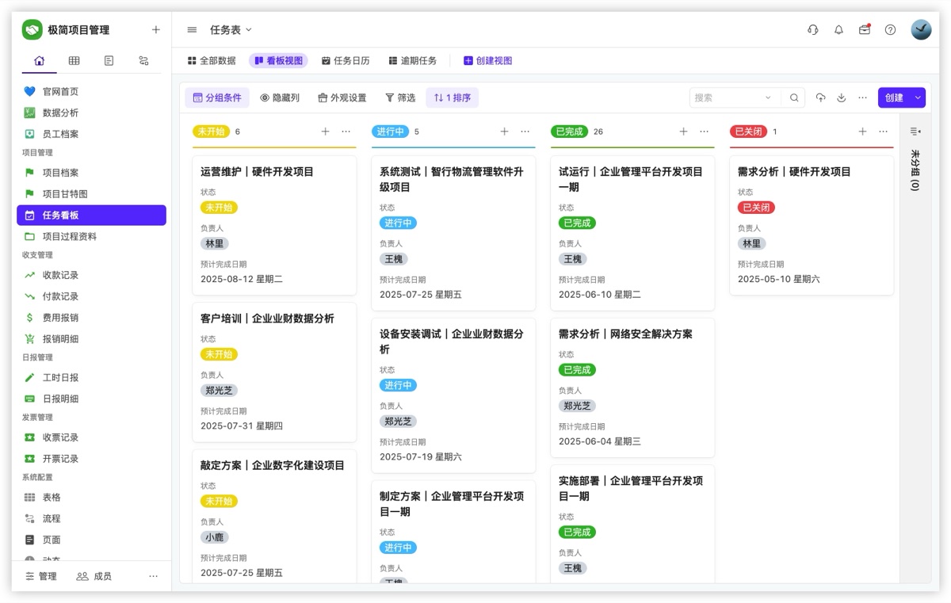
Task: Open 任务表 dropdown chevron
Action: tap(248, 30)
